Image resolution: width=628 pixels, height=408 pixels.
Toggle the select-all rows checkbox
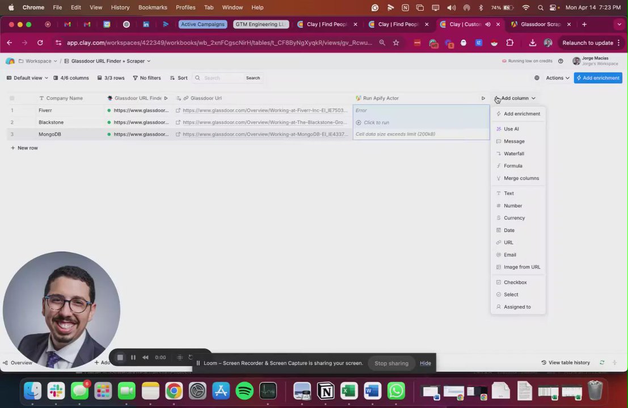[12, 98]
